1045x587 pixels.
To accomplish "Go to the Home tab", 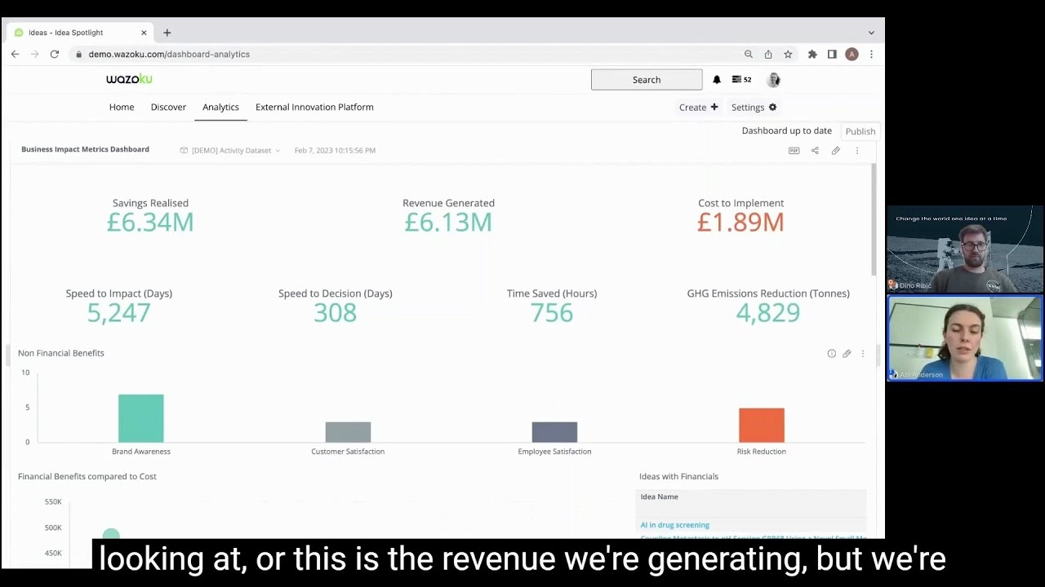I will (122, 107).
